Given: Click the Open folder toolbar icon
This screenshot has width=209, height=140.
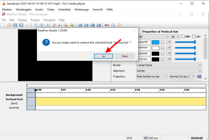Looking at the screenshot, I should pyautogui.click(x=9, y=25).
